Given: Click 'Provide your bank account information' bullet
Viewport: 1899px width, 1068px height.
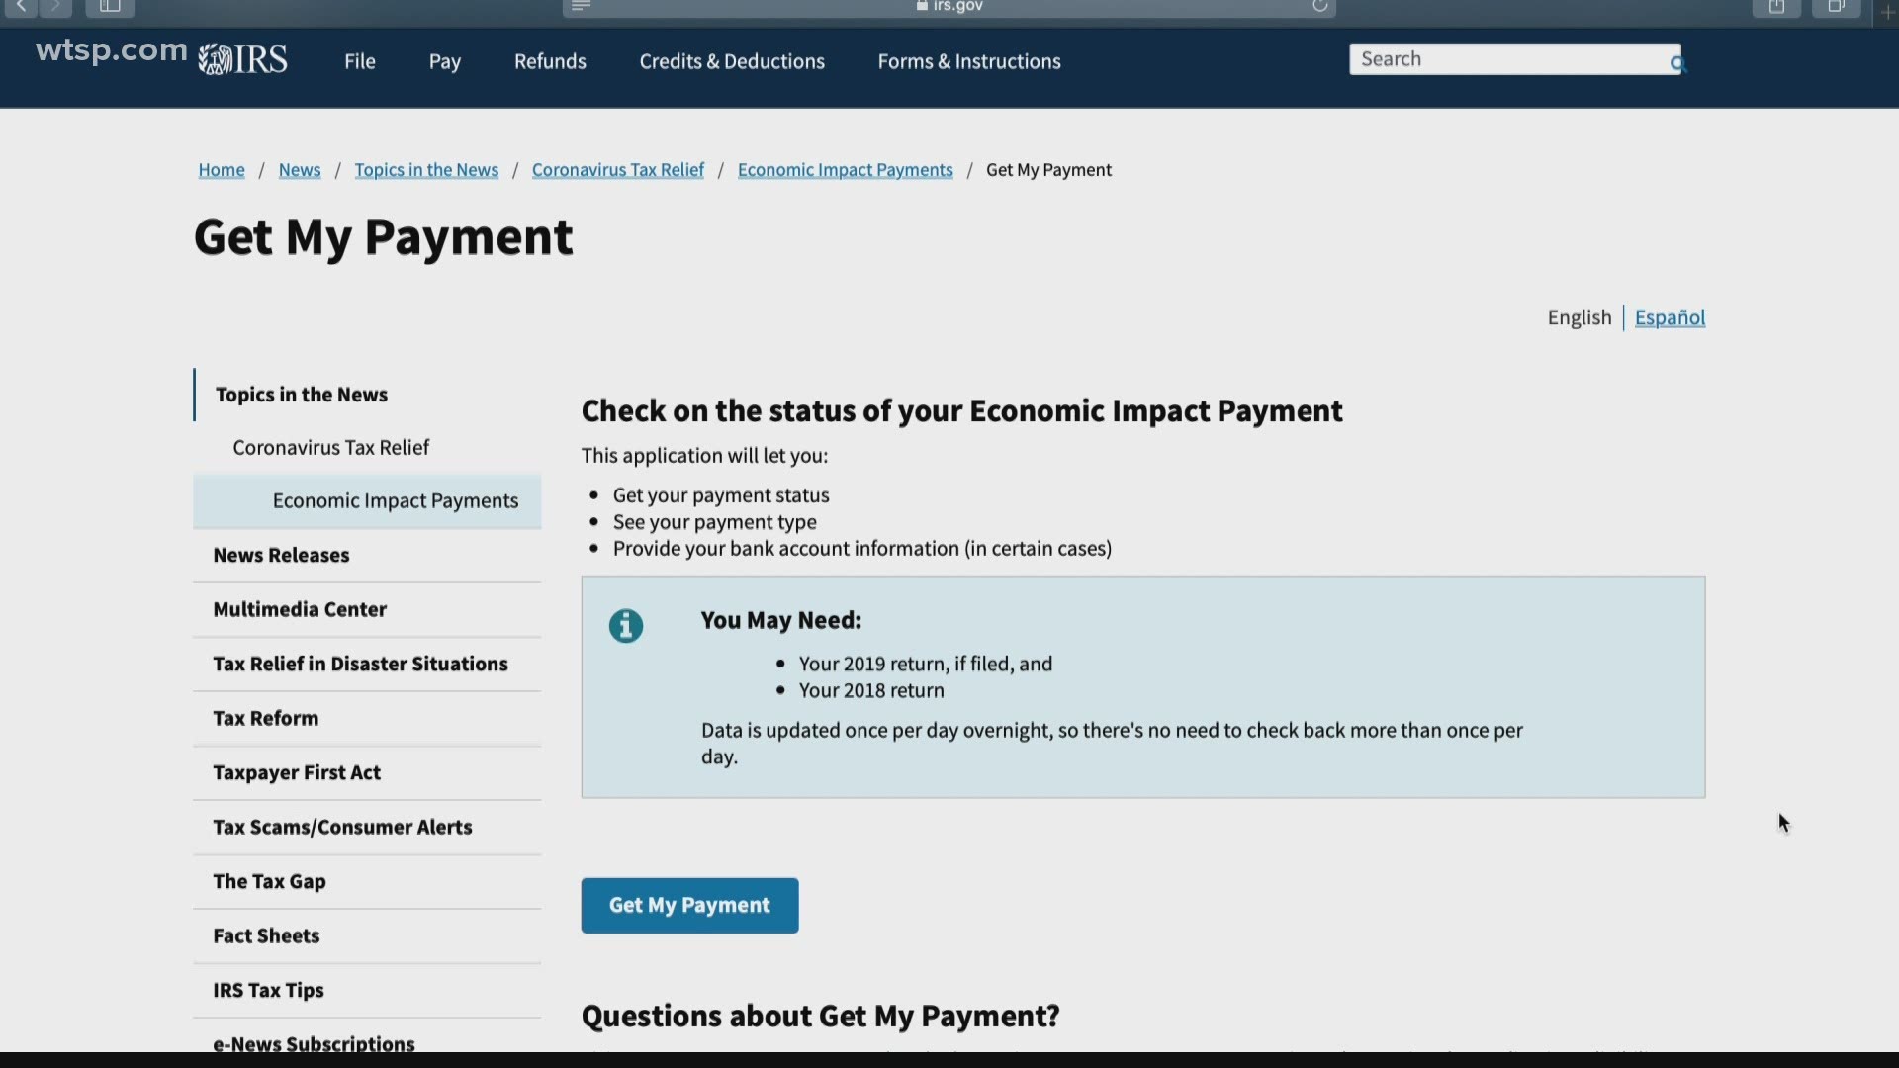Looking at the screenshot, I should pos(862,549).
